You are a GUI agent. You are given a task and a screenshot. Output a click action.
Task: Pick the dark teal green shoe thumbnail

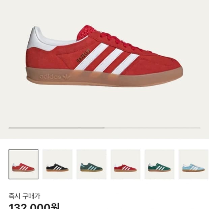tap(91, 165)
